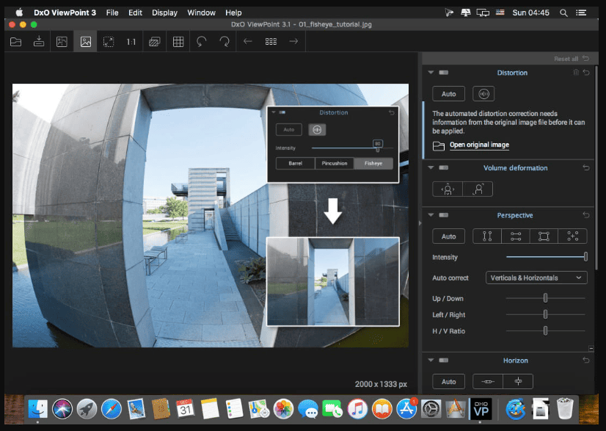The width and height of the screenshot is (606, 431).
Task: Click the DxO ViewPoint VP Dock icon
Action: 481,409
